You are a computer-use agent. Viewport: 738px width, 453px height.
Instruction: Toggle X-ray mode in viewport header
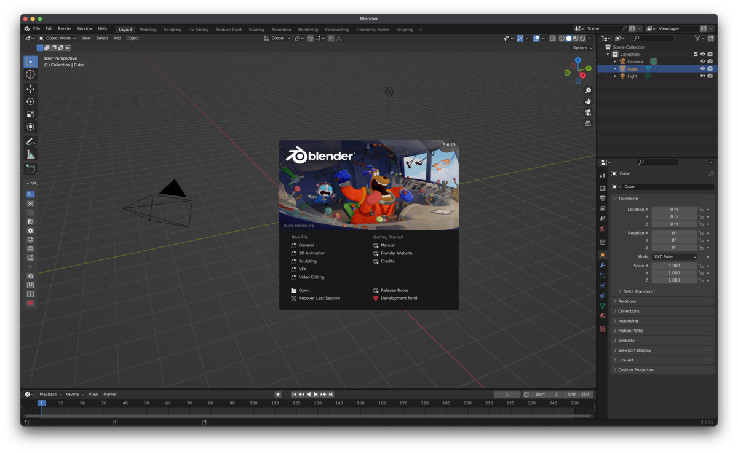pyautogui.click(x=552, y=38)
